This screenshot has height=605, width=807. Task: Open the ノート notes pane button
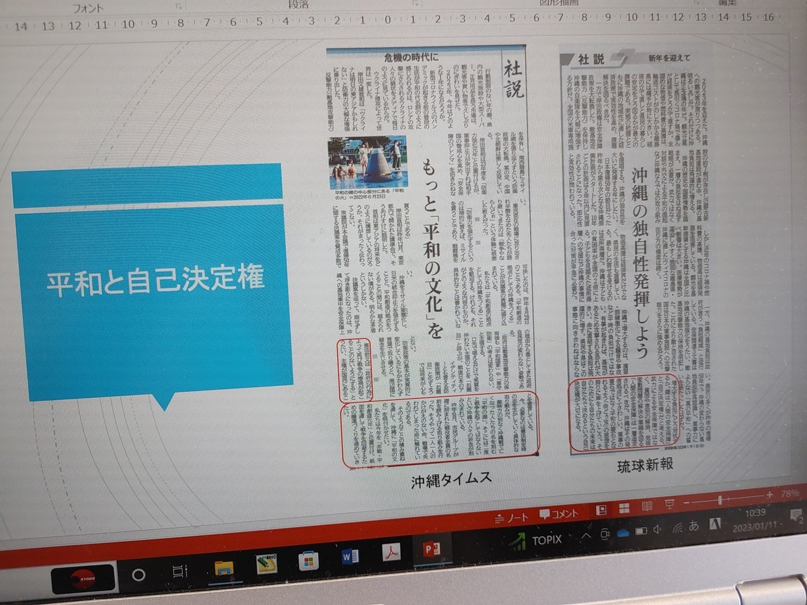(511, 517)
